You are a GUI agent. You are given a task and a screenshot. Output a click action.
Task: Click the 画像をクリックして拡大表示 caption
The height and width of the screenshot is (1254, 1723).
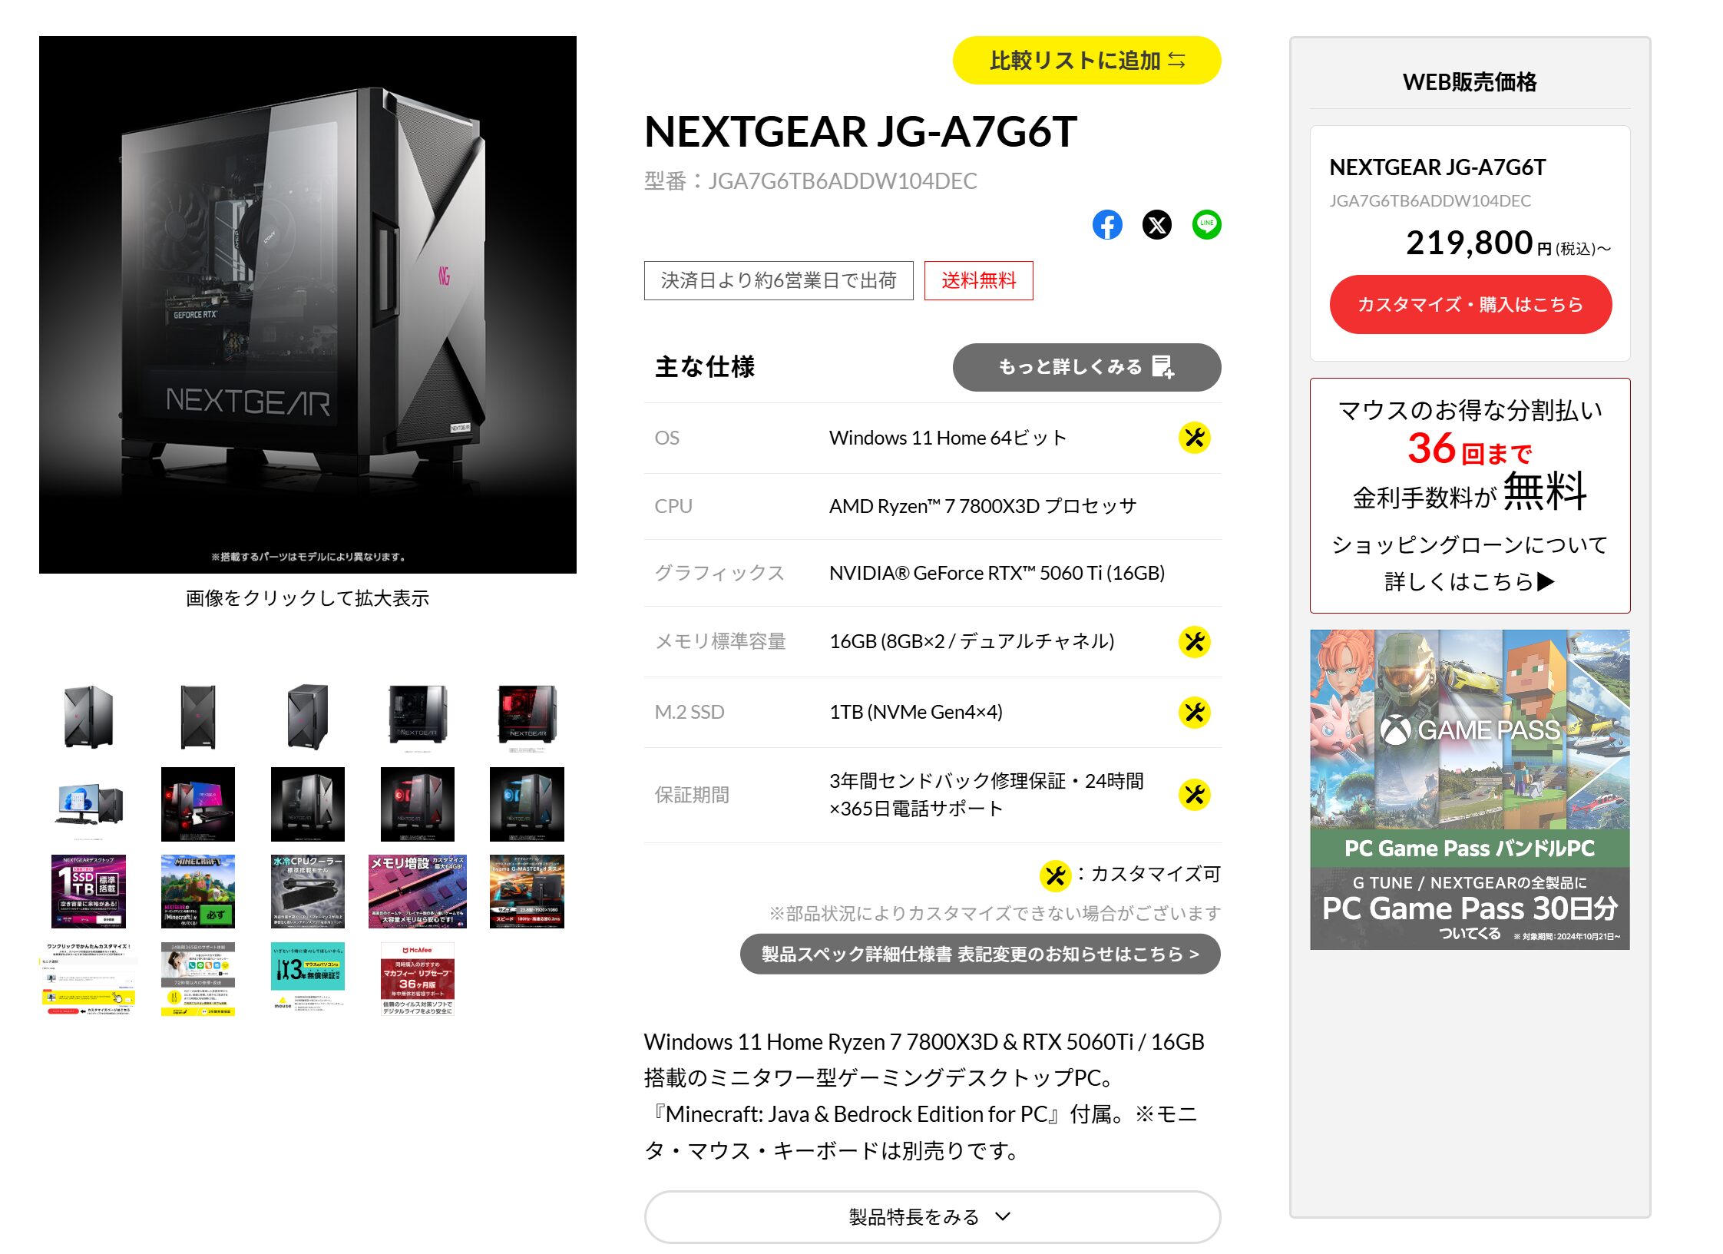click(308, 598)
